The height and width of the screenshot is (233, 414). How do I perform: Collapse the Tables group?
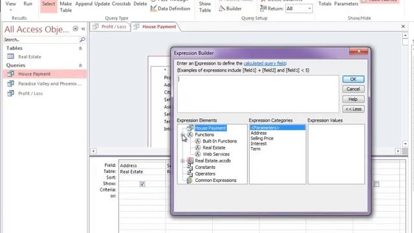pos(80,49)
